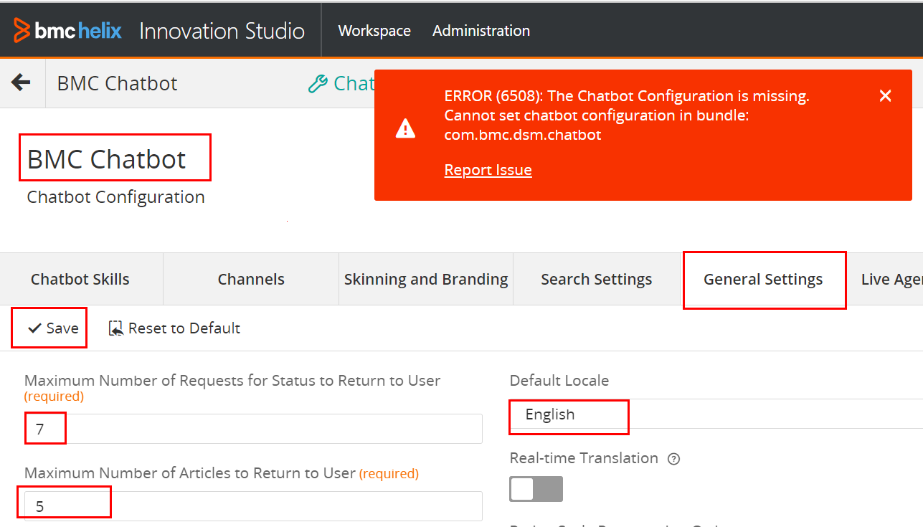Select the General Settings tab
Viewport: 923px width, 527px height.
pos(763,279)
